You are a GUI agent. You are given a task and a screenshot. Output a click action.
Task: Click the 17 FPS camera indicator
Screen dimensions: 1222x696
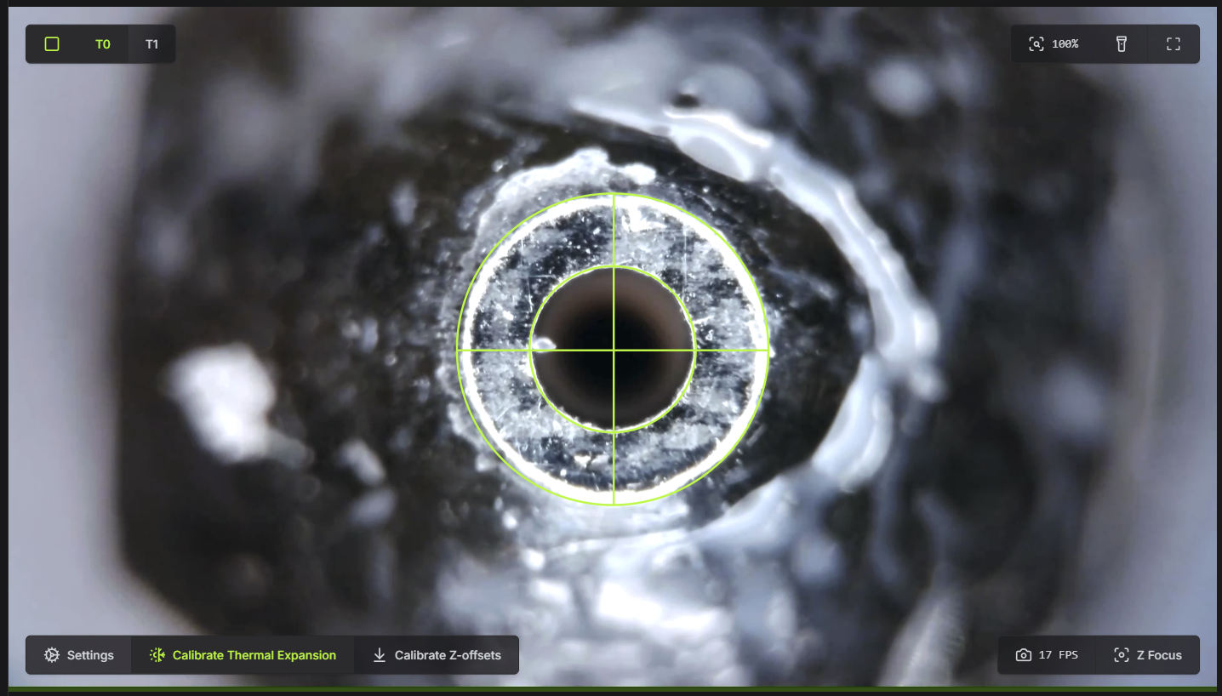click(1047, 655)
